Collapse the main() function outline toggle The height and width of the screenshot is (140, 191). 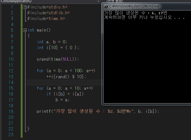click(x=25, y=30)
